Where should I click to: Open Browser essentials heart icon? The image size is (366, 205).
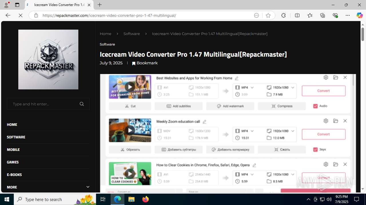pos(335,15)
